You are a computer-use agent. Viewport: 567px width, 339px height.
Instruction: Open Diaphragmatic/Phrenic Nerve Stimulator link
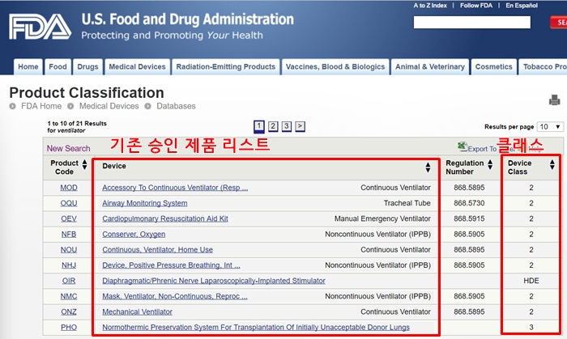(214, 281)
